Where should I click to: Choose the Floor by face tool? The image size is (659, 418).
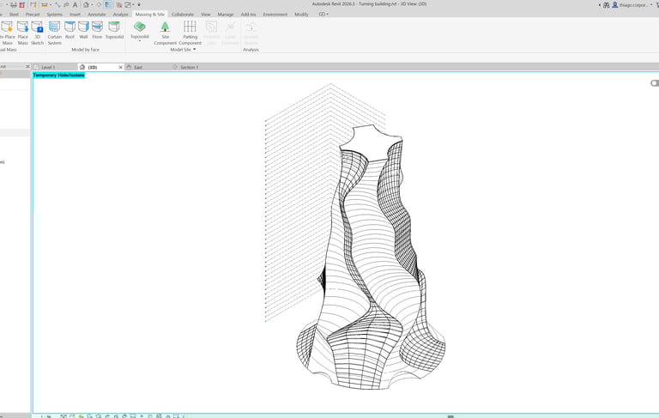(97, 30)
